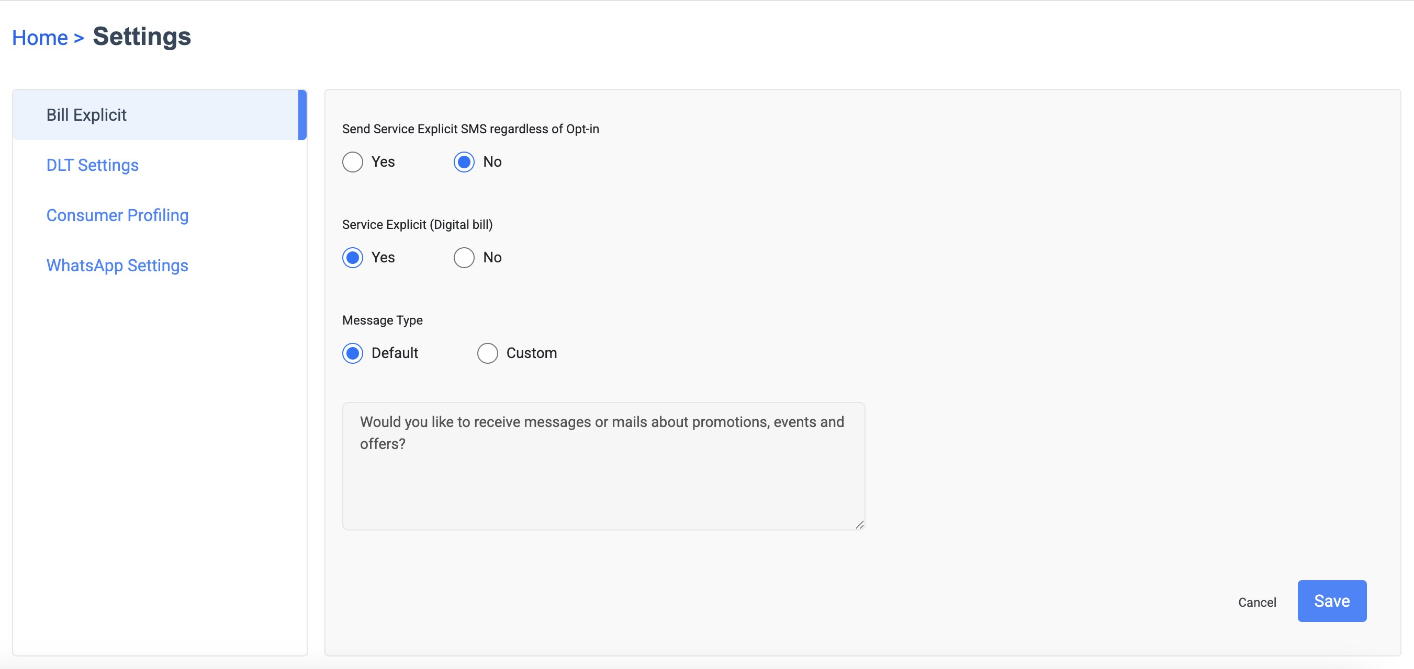Select No for SMS regardless of Opt-in
1414x669 pixels.
464,162
